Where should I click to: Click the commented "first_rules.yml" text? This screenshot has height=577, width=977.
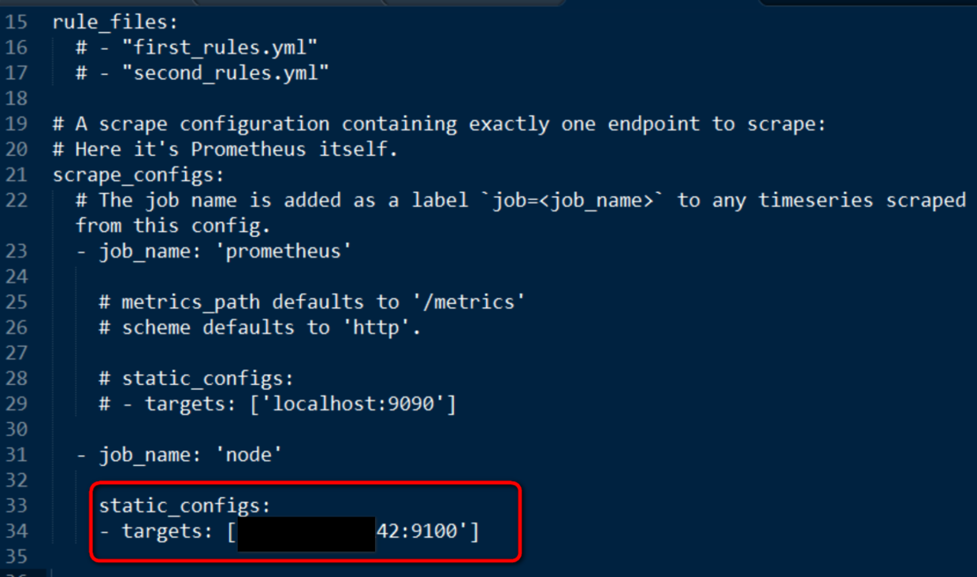(x=220, y=47)
